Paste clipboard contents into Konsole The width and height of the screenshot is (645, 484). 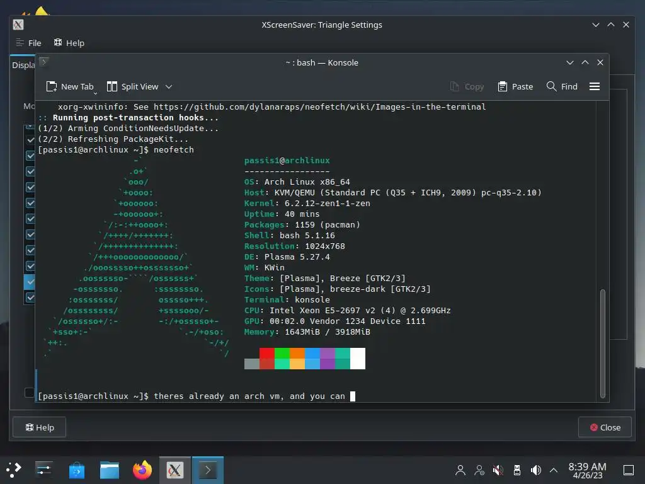(x=515, y=86)
